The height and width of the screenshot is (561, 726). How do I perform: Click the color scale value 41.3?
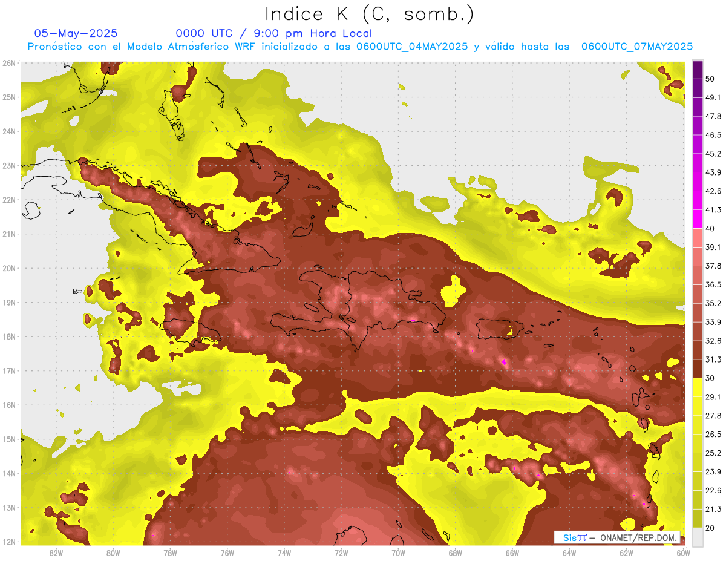[x=713, y=210]
